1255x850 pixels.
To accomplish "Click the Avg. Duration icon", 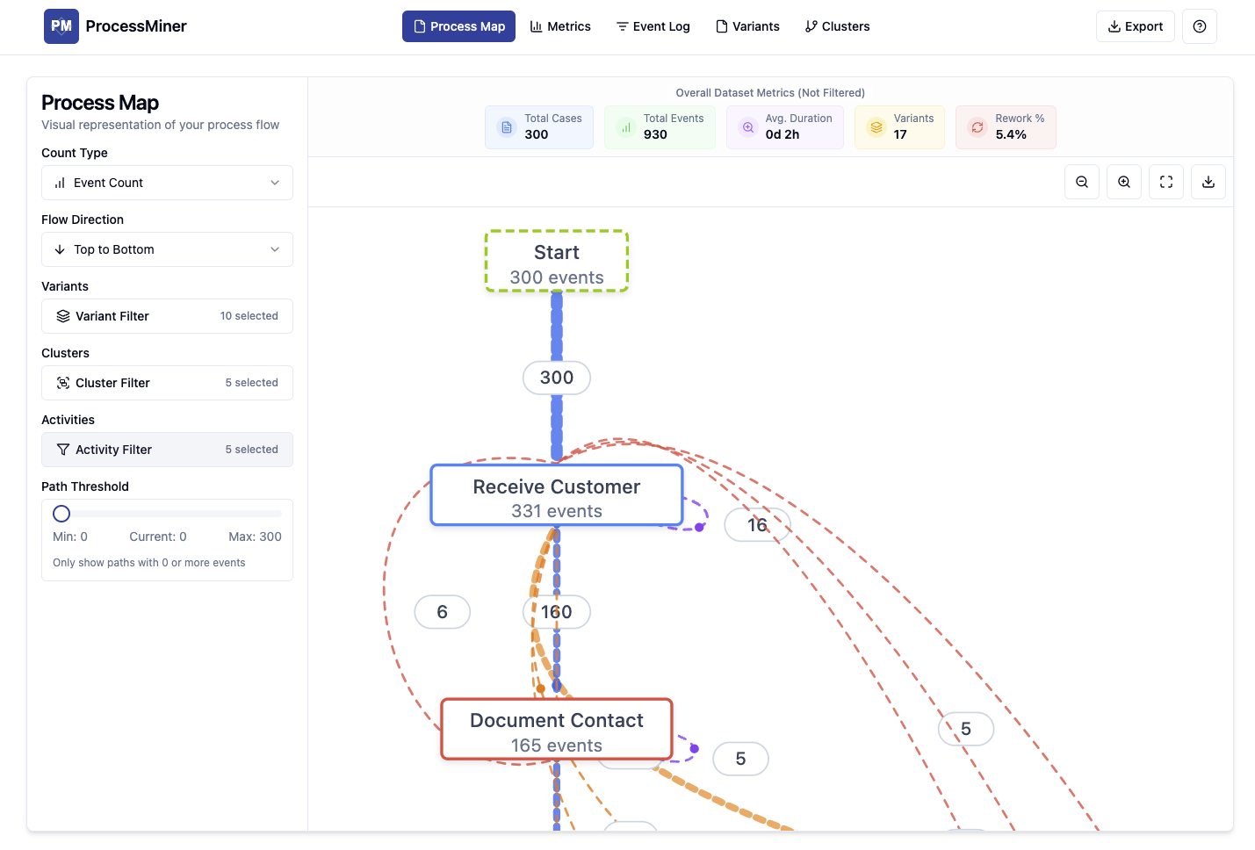I will (748, 127).
